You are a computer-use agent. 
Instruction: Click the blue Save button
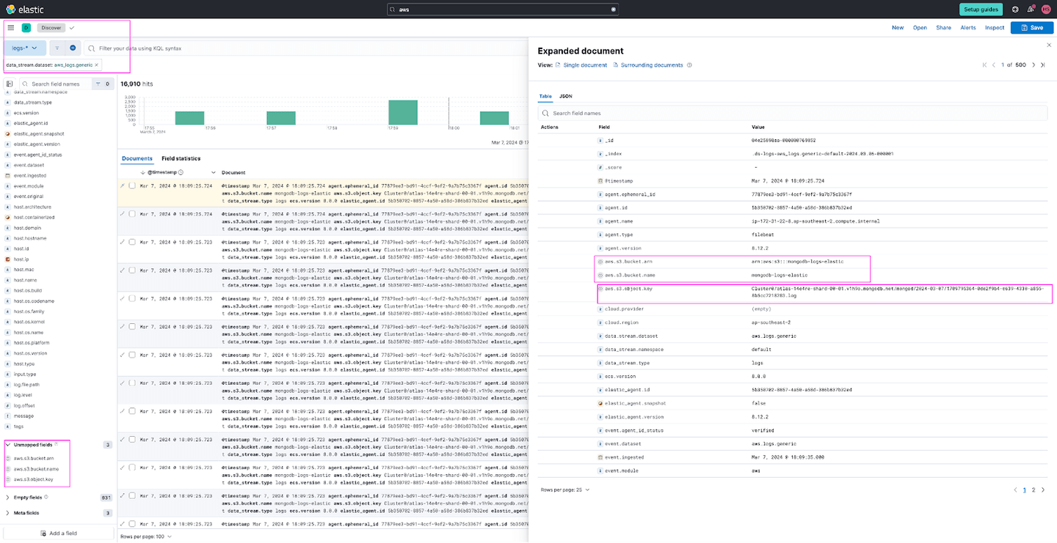[1031, 28]
